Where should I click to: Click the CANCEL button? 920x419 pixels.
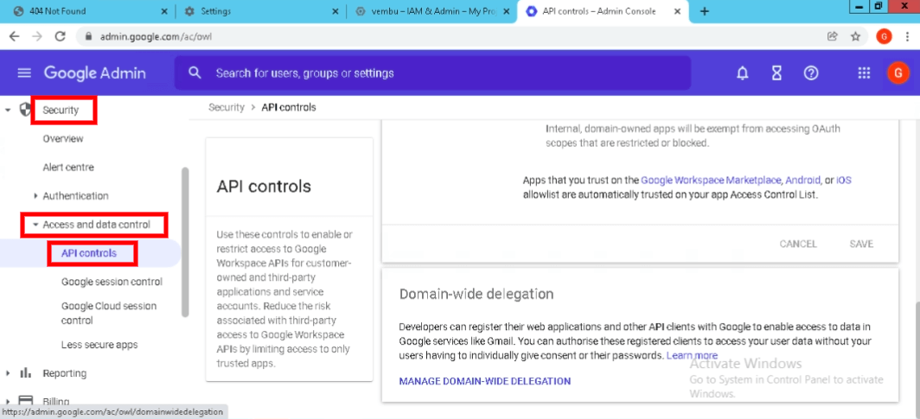coord(798,244)
